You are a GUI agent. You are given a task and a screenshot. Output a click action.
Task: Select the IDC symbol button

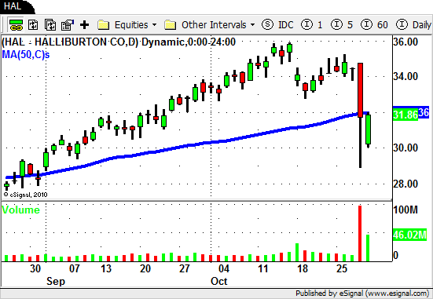[277, 25]
